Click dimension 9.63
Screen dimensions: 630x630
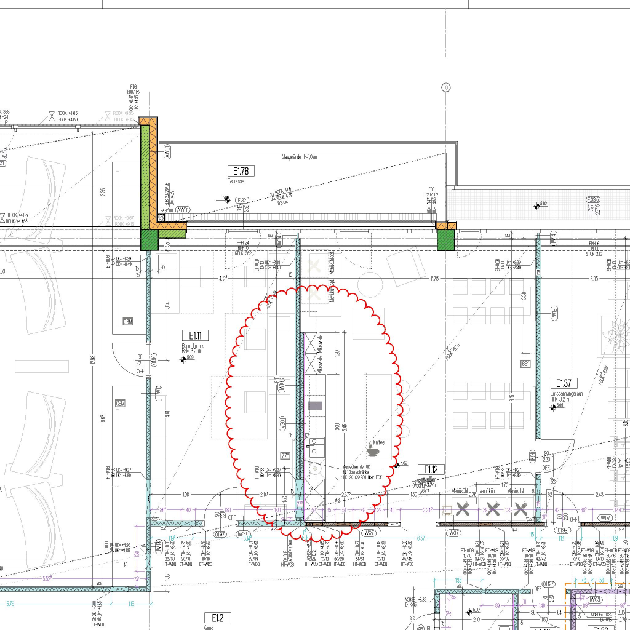(103, 418)
